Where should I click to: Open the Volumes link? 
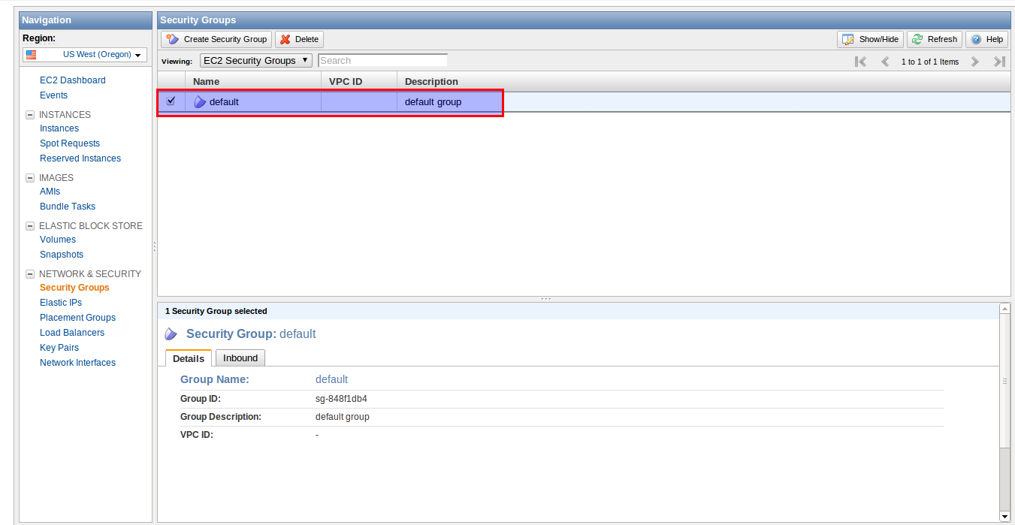(x=58, y=240)
